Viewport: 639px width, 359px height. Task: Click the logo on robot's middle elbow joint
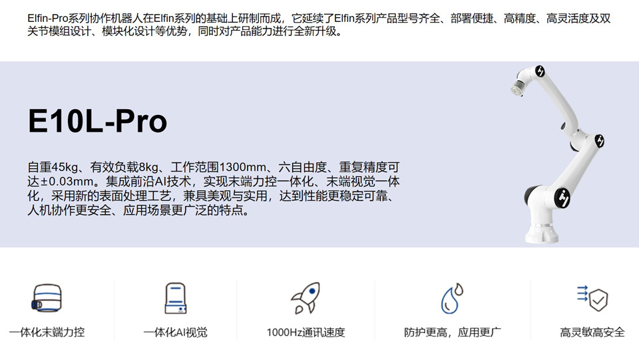coord(599,140)
